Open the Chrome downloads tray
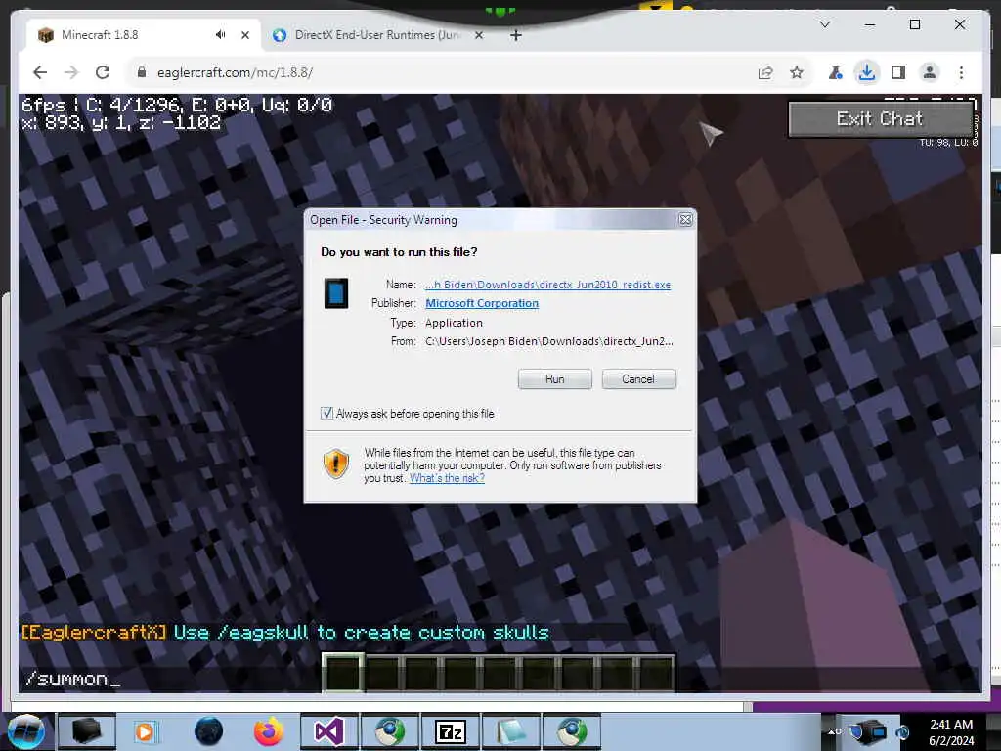The height and width of the screenshot is (751, 1001). click(x=866, y=72)
